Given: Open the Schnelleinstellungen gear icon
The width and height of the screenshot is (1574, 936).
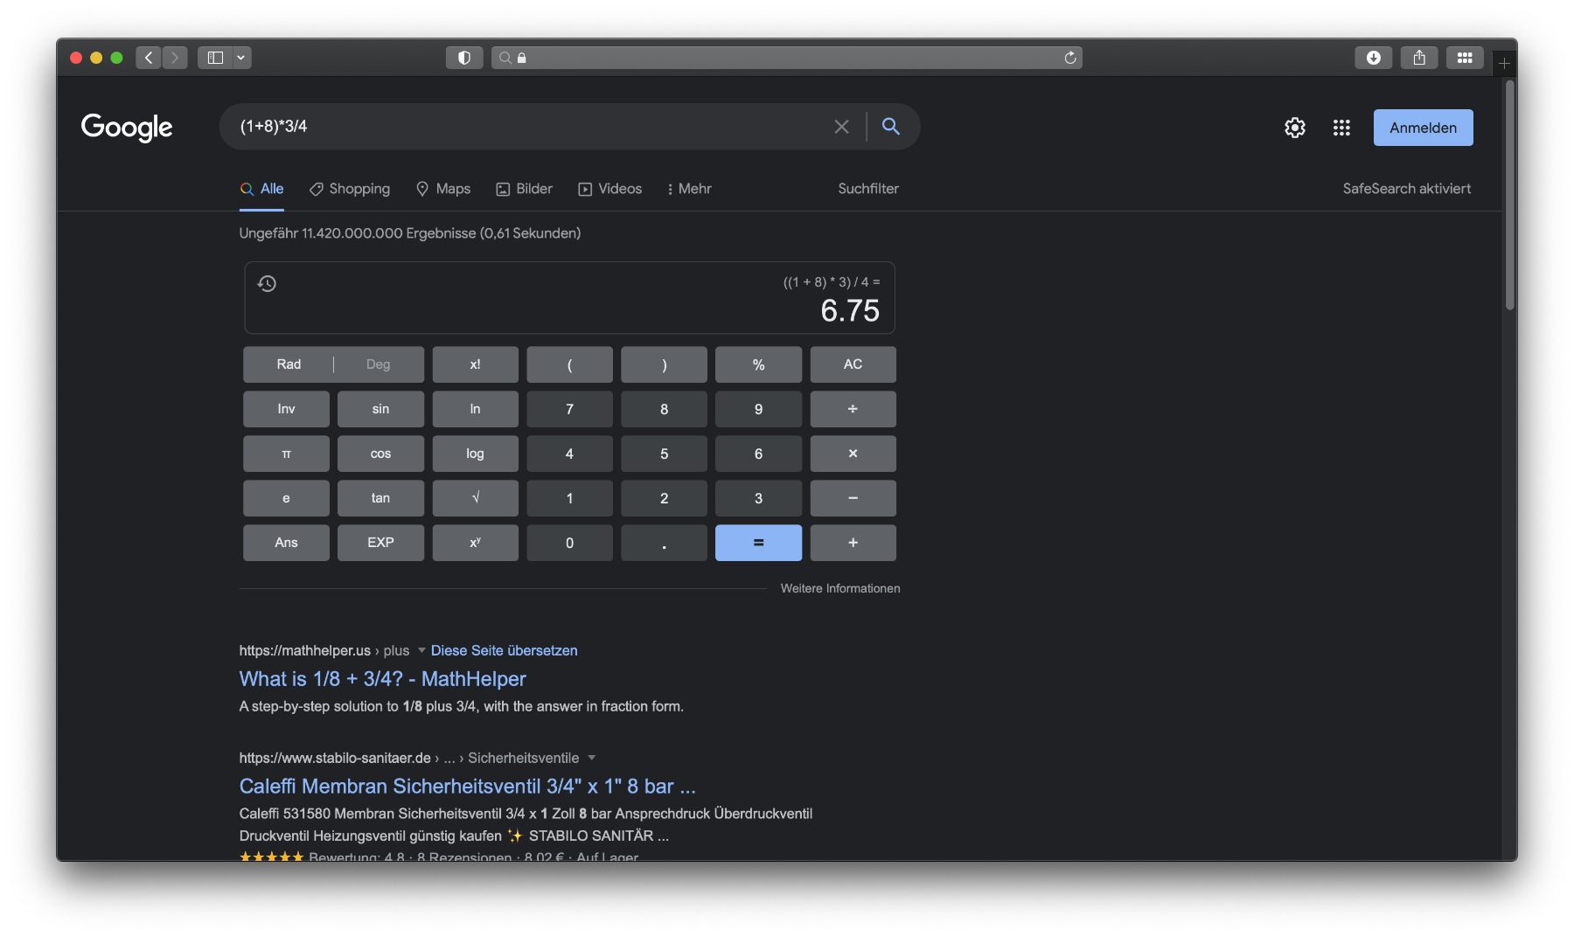Looking at the screenshot, I should pos(1295,128).
